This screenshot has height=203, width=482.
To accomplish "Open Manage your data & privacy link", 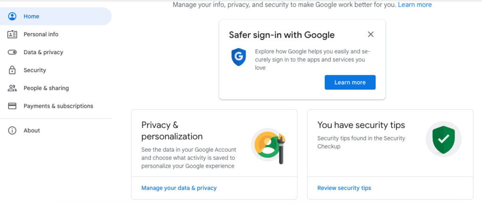I will 179,188.
